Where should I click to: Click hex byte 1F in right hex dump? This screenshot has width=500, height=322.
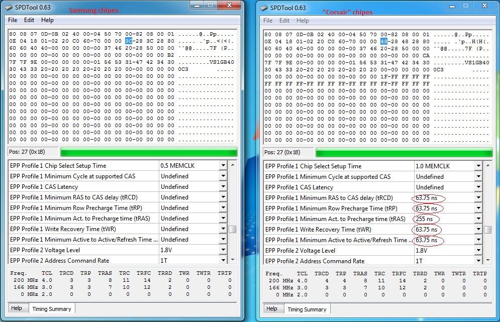[383, 76]
